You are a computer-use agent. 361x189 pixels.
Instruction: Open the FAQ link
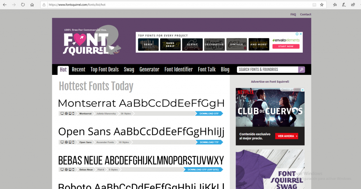click(293, 14)
